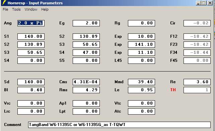Click the F12 value field
Viewport: 215px width, 131px height.
pyautogui.click(x=197, y=36)
